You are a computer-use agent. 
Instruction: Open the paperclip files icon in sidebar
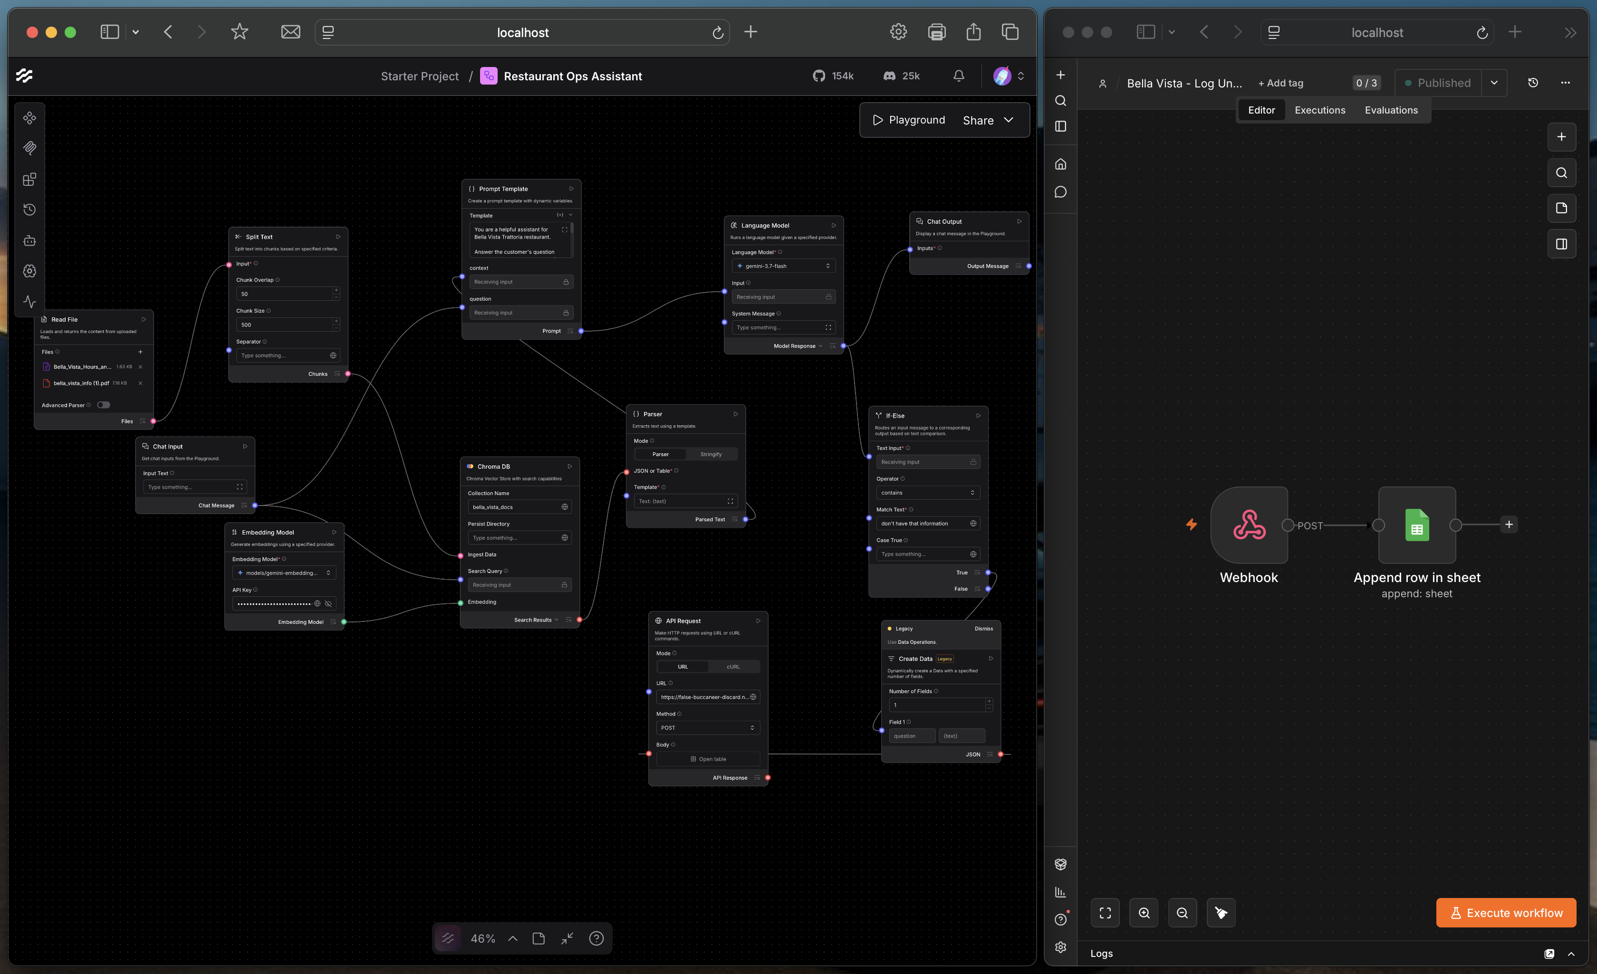pos(29,148)
